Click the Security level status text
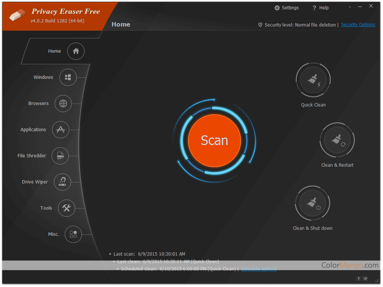383x287 pixels. (x=300, y=25)
